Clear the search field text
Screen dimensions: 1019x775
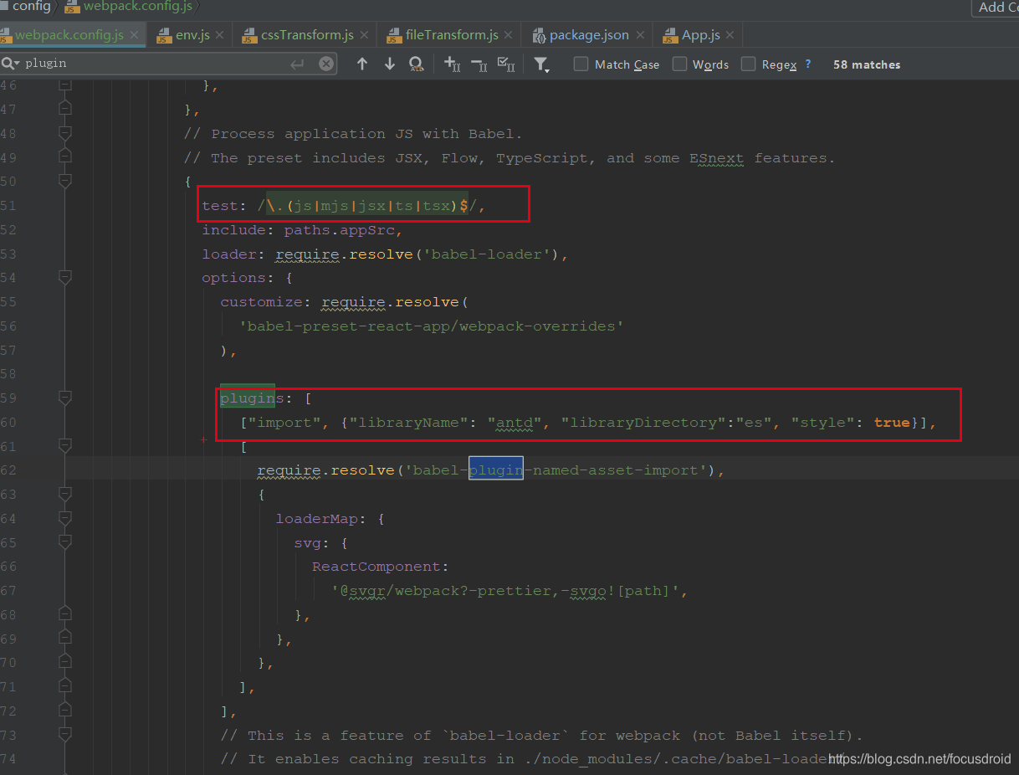point(326,64)
